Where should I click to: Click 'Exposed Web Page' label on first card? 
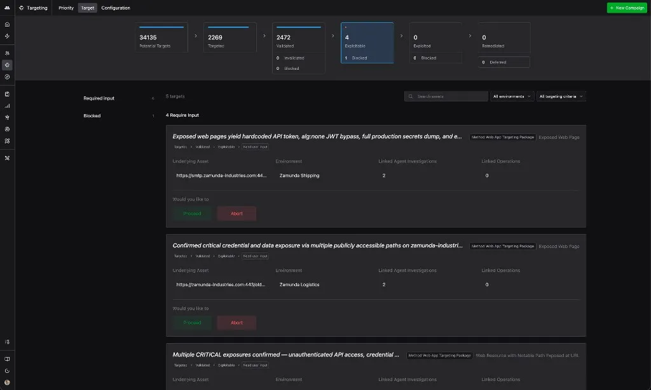(559, 137)
